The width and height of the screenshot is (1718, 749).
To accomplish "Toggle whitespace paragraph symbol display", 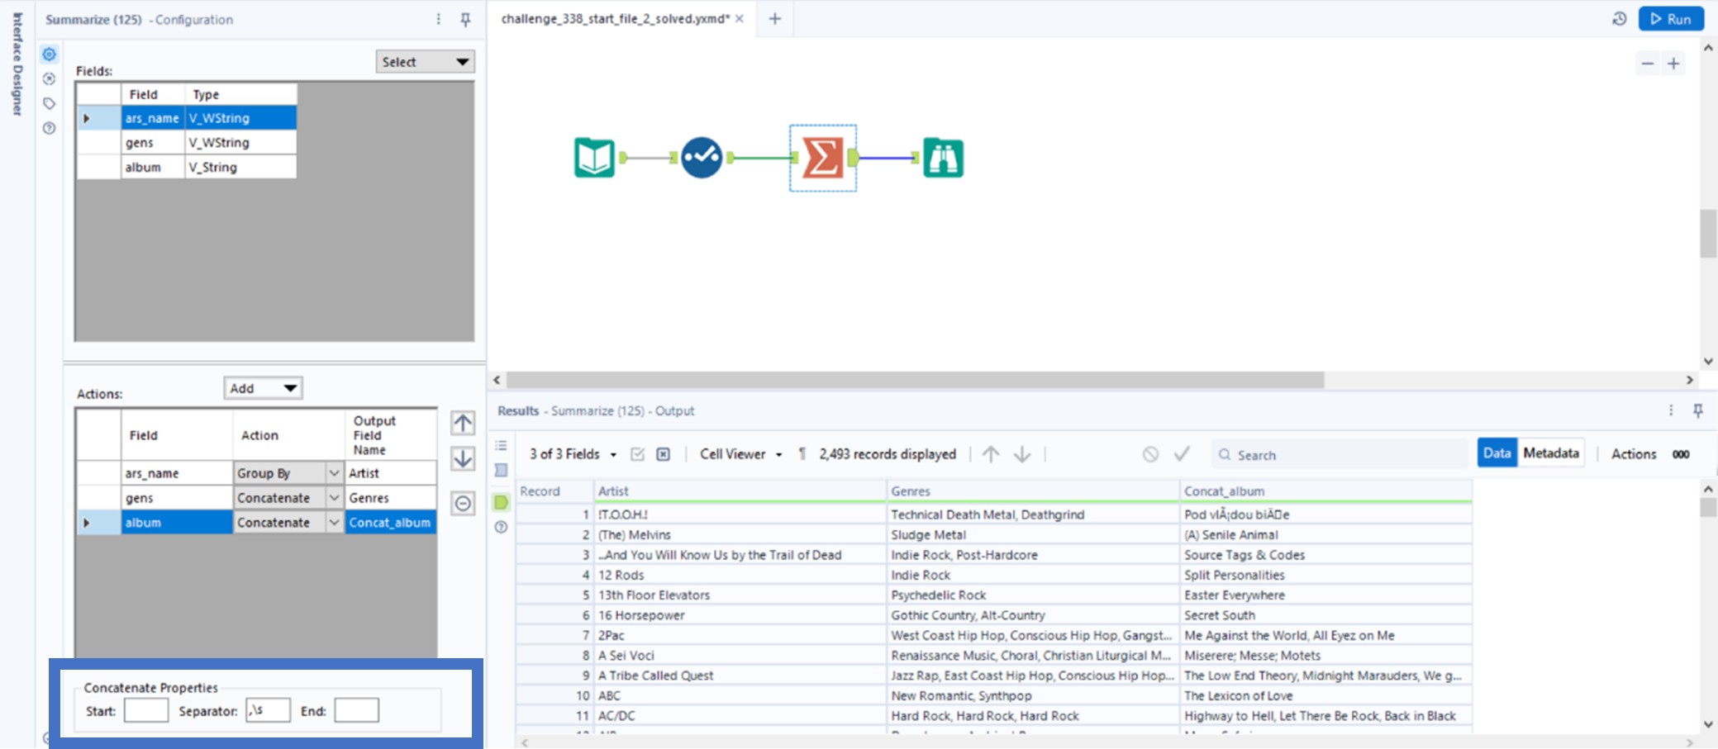I will [802, 454].
